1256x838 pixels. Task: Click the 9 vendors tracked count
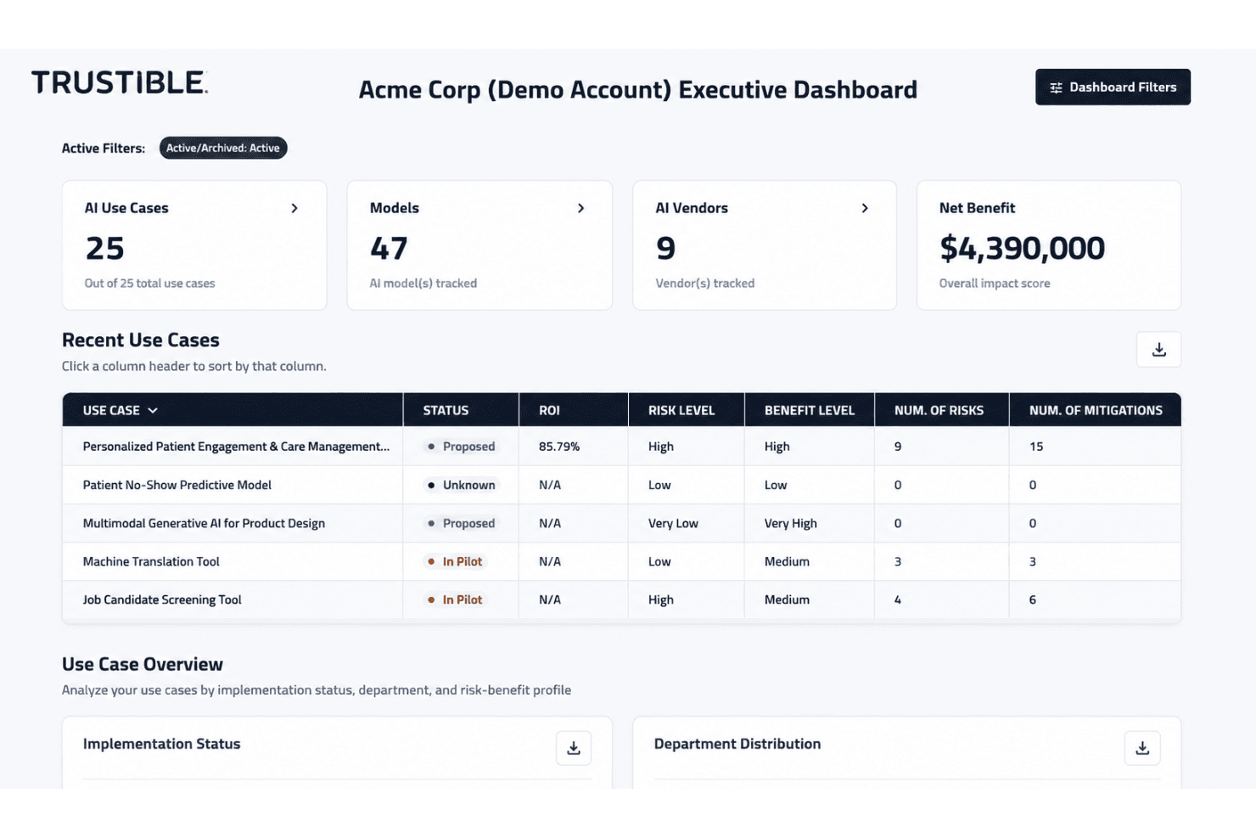(665, 249)
